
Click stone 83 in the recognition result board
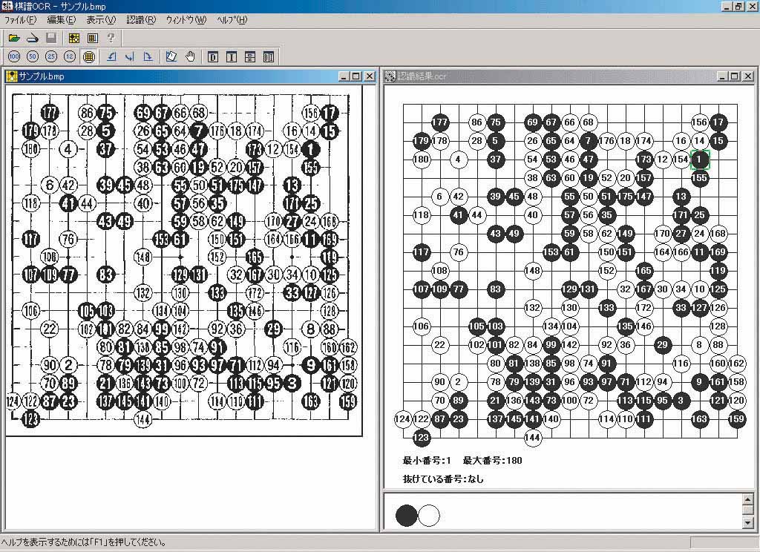click(495, 289)
